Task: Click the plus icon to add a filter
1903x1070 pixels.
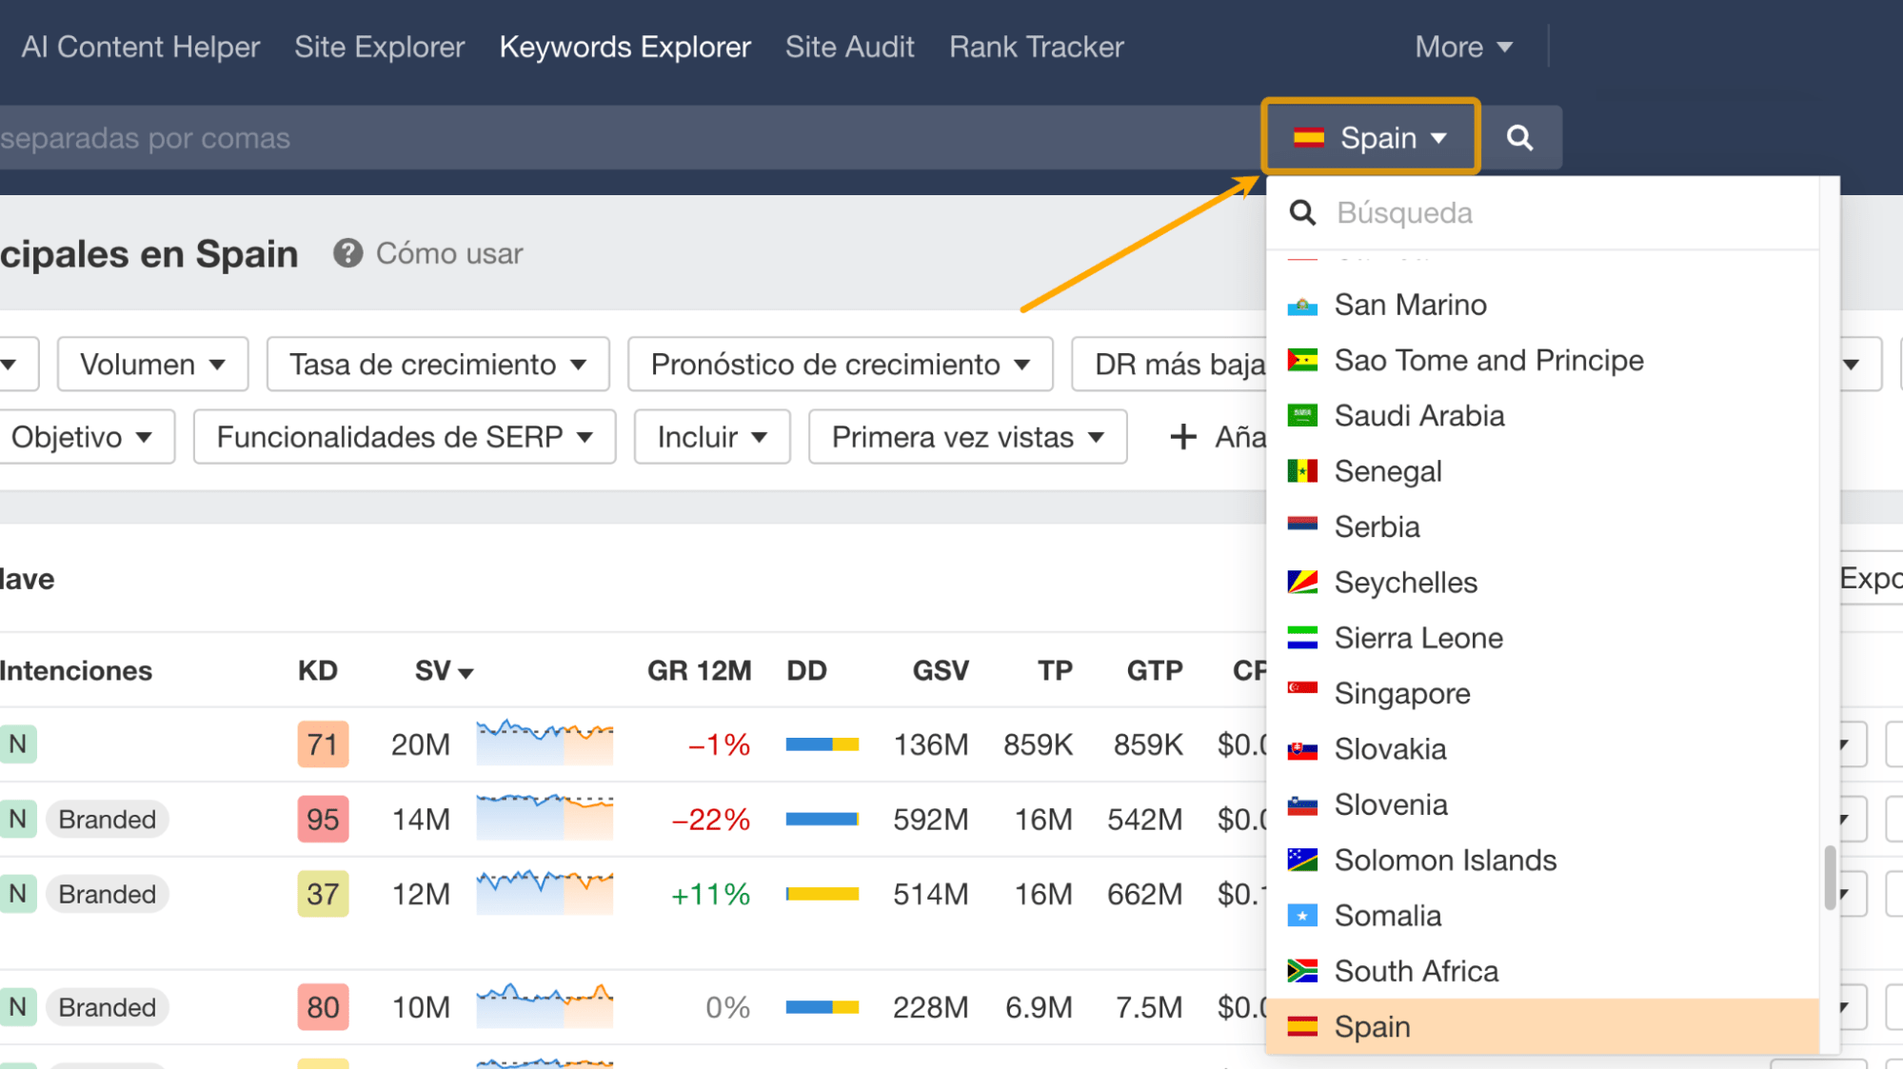Action: click(1182, 436)
